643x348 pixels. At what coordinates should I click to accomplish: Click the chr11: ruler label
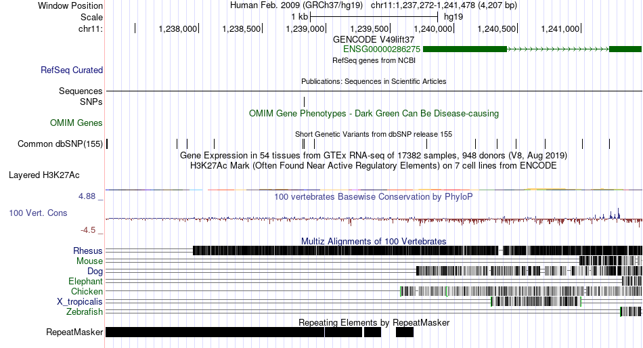coord(91,28)
